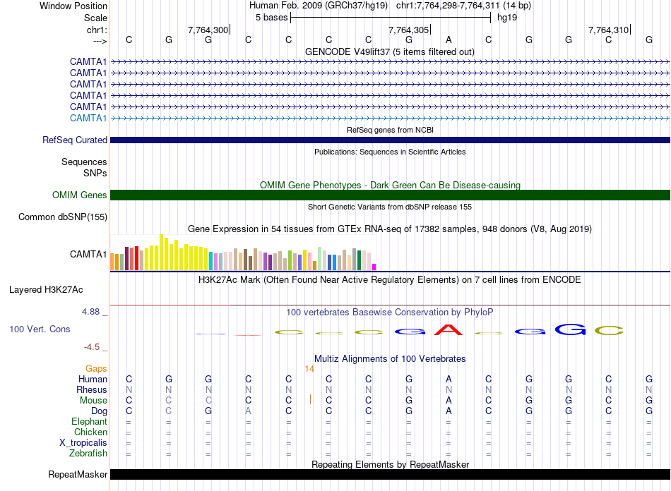Click 'Multiz Alignments of 100 Vertebrates' title
Image resolution: width=671 pixels, height=491 pixels.
(x=390, y=358)
